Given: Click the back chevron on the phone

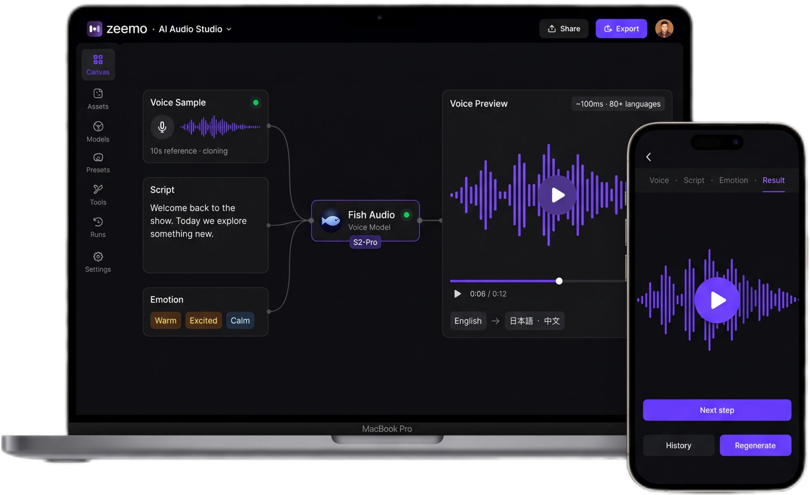Looking at the screenshot, I should tap(648, 157).
